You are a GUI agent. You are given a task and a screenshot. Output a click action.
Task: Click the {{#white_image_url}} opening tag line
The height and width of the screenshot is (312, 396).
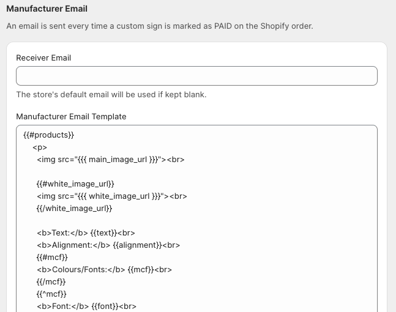point(75,184)
